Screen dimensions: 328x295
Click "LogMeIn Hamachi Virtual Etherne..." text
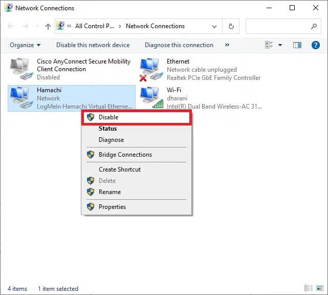(x=85, y=107)
